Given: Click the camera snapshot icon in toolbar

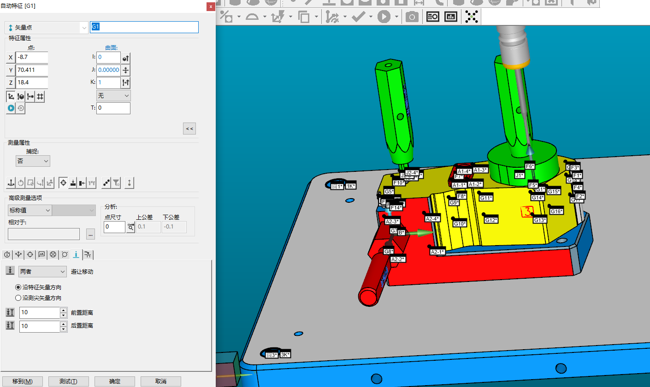Looking at the screenshot, I should [412, 17].
